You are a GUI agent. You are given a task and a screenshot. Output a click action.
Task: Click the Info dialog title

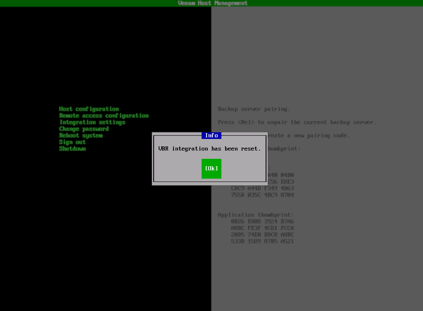(211, 135)
